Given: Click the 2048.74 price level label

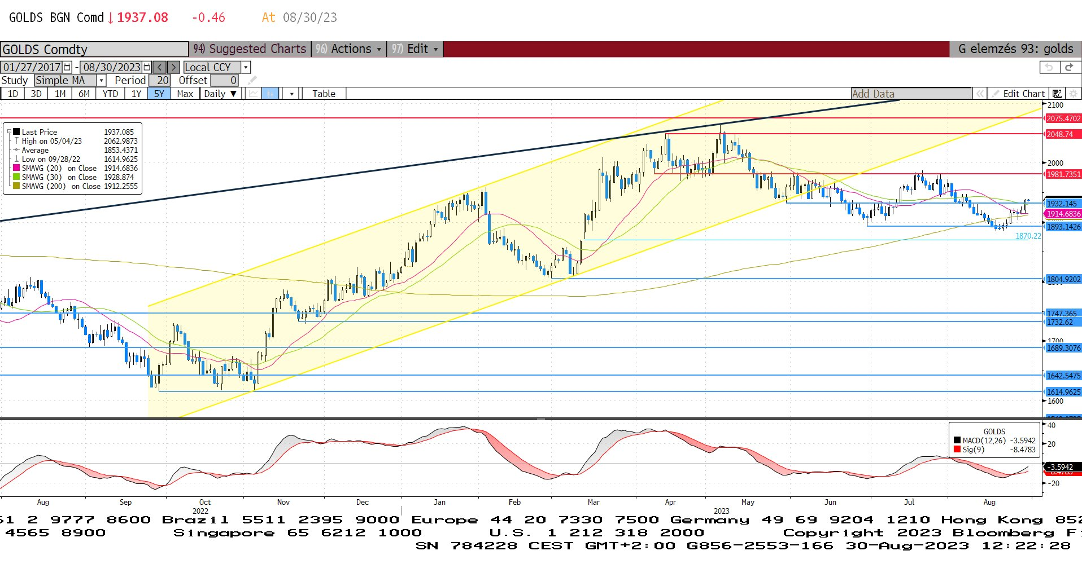Looking at the screenshot, I should click(1063, 134).
